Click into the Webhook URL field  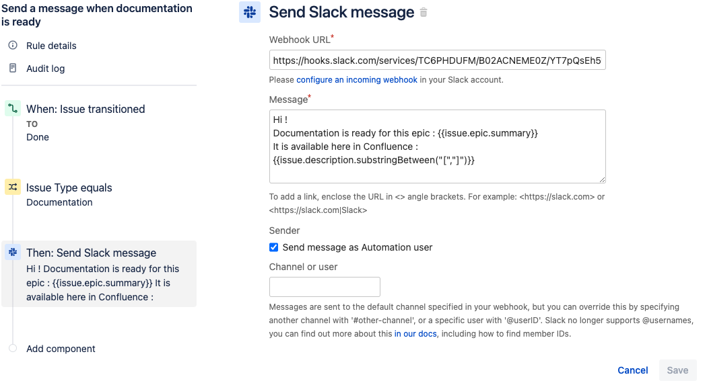[438, 60]
